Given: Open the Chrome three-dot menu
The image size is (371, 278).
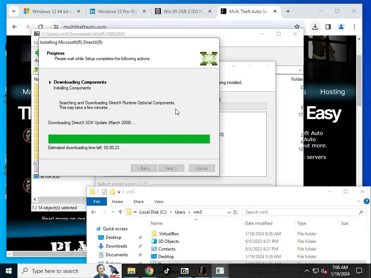Looking at the screenshot, I should coord(354,27).
